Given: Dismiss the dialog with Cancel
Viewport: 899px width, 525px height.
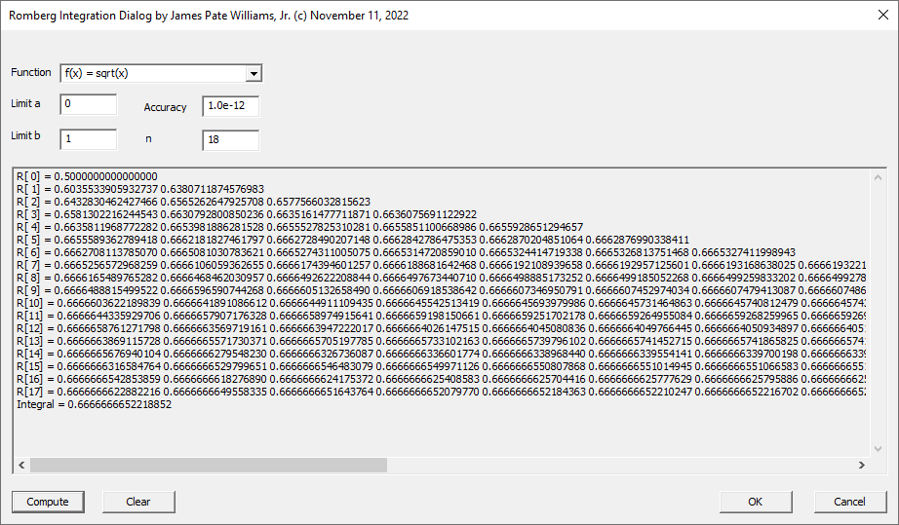Looking at the screenshot, I should point(849,502).
